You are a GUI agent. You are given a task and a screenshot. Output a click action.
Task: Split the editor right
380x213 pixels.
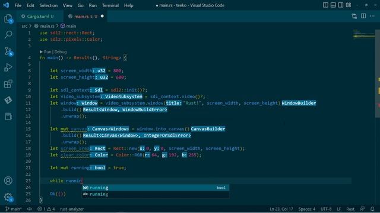point(363,16)
